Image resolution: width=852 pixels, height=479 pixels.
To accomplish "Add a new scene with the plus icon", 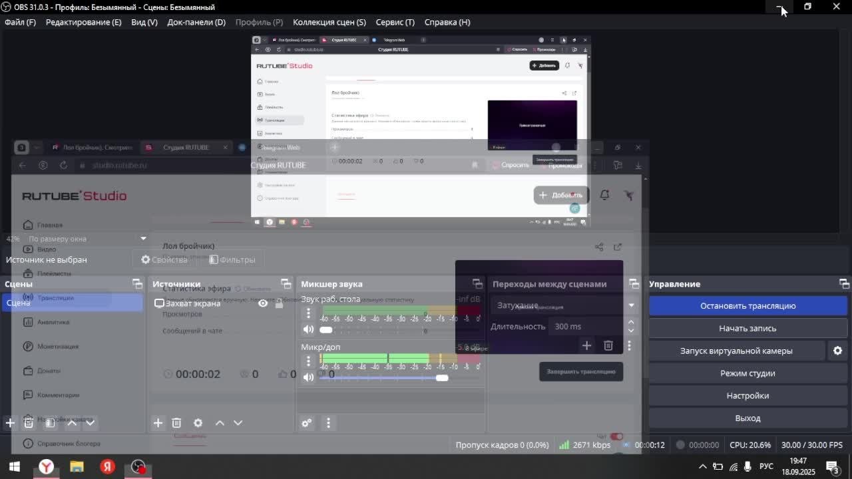I will tap(10, 422).
